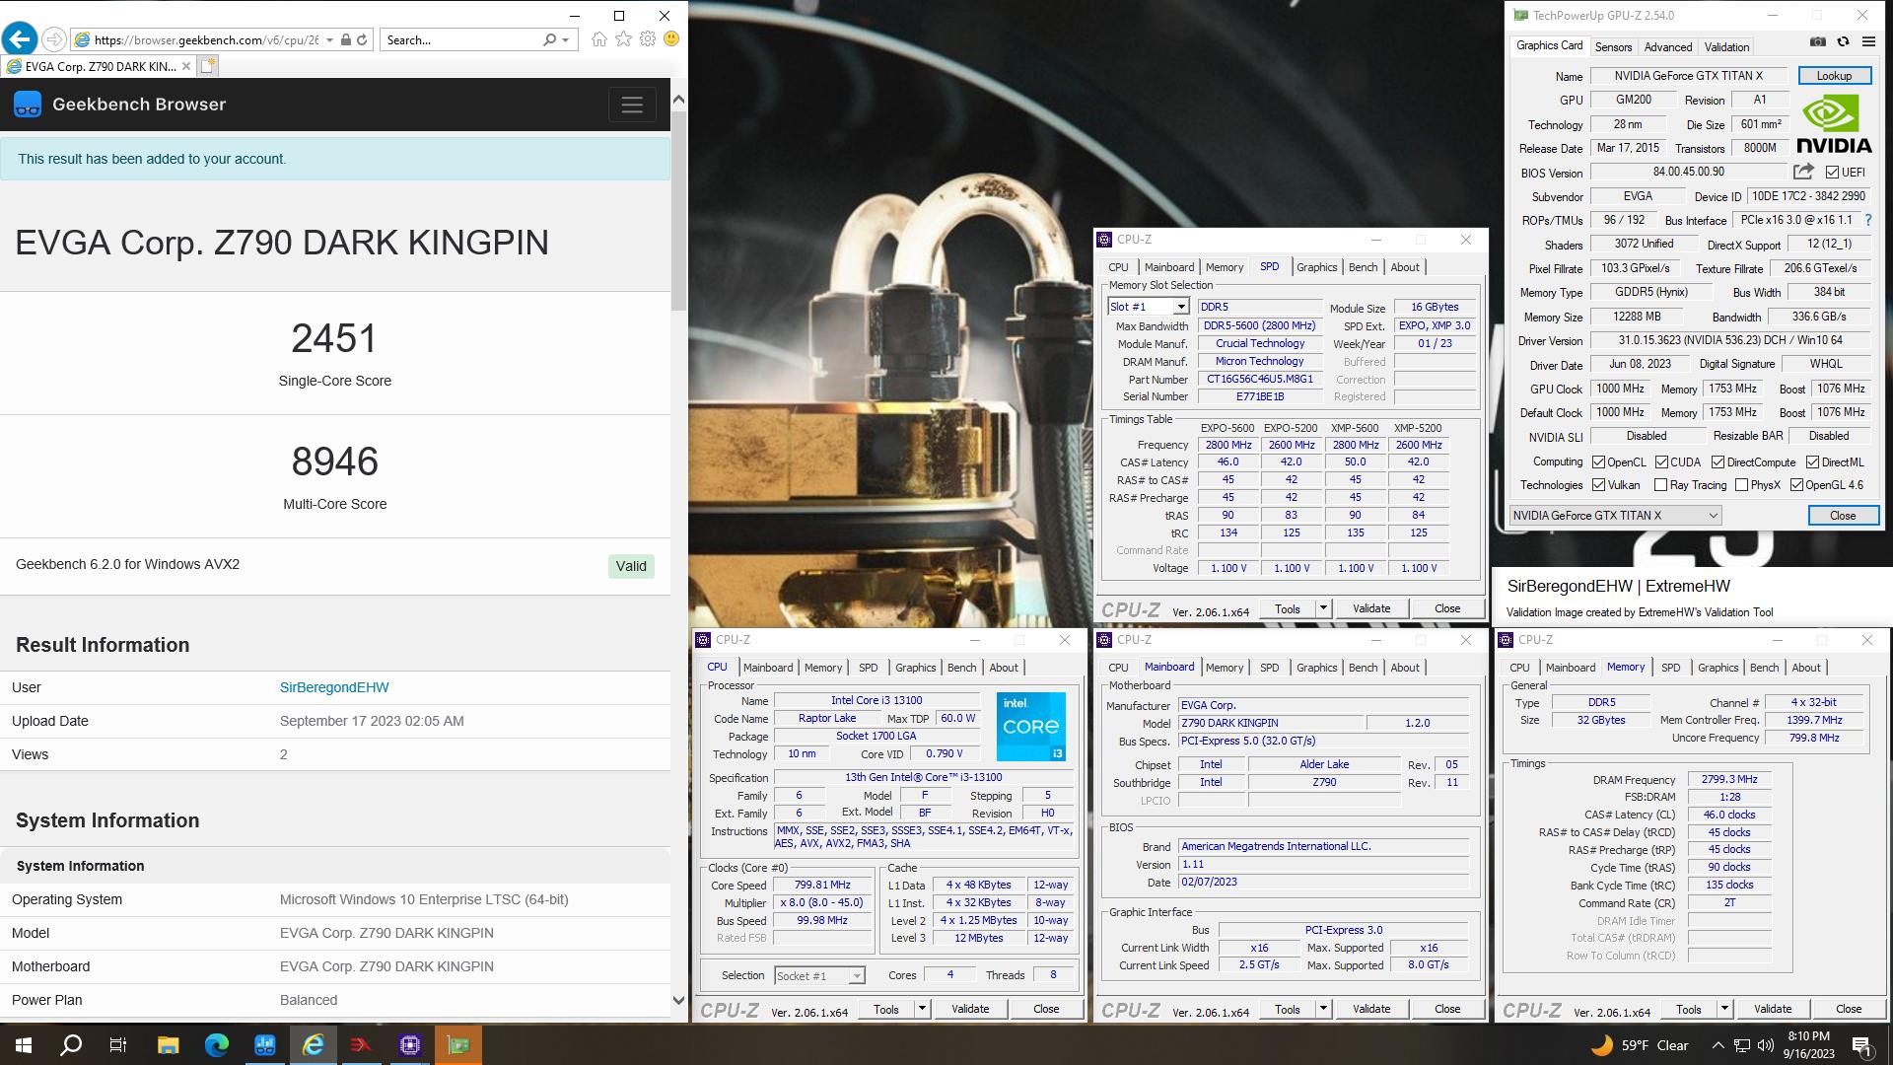This screenshot has width=1893, height=1065.
Task: Open the GPU selection dropdown in GPU-Z
Action: (x=1615, y=515)
